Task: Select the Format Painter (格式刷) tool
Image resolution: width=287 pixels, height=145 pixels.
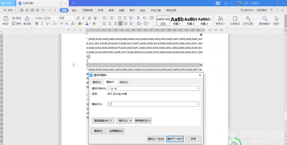Action: click(27, 21)
